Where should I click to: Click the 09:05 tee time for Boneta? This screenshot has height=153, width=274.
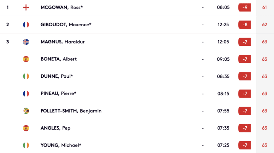coord(223,59)
